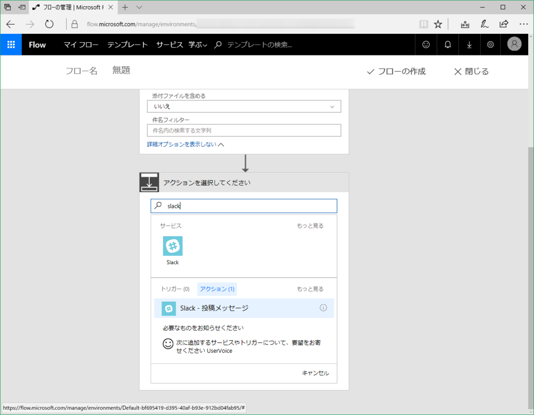The height and width of the screenshot is (415, 534).
Task: Open サービス menu item
Action: (169, 45)
